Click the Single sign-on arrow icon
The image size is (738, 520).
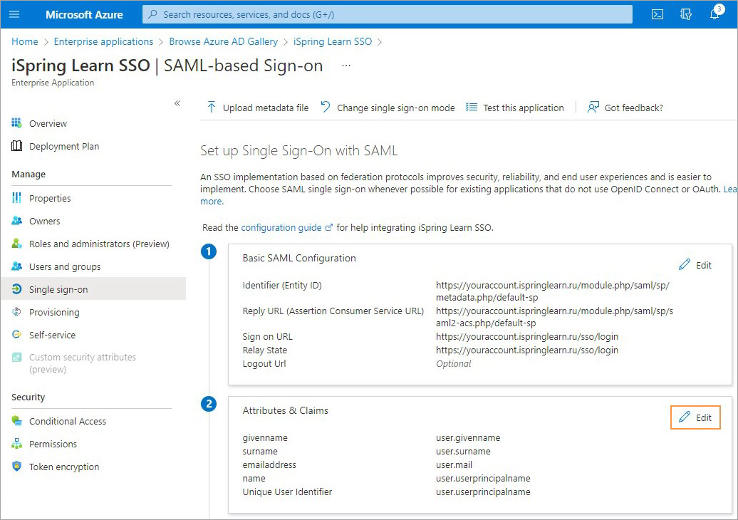pyautogui.click(x=16, y=289)
